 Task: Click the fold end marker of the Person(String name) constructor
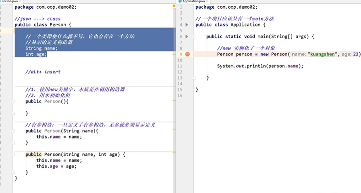(13, 143)
